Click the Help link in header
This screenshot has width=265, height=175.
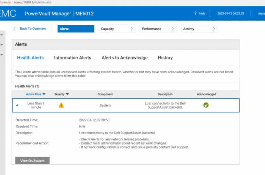click(x=202, y=14)
